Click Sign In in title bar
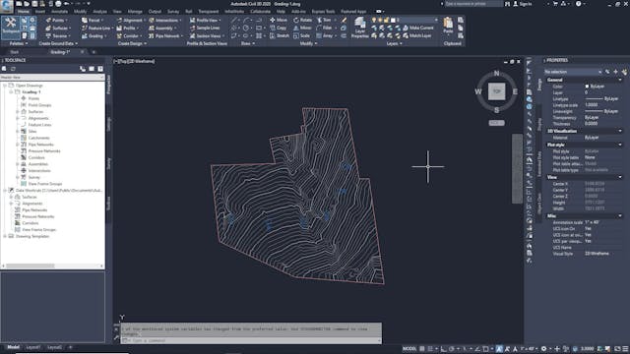 523,4
